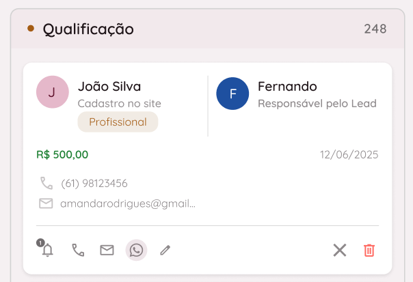Click the phone number (61) 98123456
The width and height of the screenshot is (413, 282).
tap(94, 183)
